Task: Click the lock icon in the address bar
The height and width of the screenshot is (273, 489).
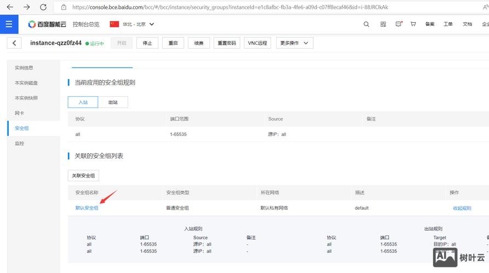Action: pos(64,7)
